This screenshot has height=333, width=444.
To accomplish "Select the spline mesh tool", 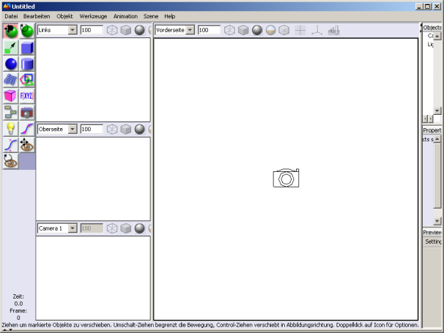I will coord(11,80).
